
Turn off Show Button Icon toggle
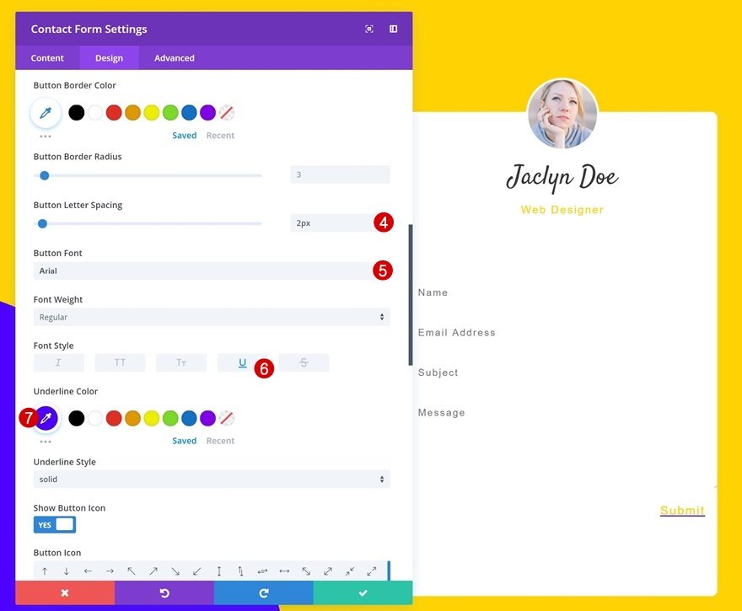[55, 525]
